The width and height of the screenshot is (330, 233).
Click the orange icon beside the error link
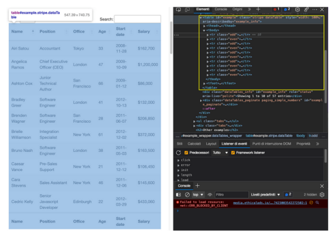[x=312, y=203]
